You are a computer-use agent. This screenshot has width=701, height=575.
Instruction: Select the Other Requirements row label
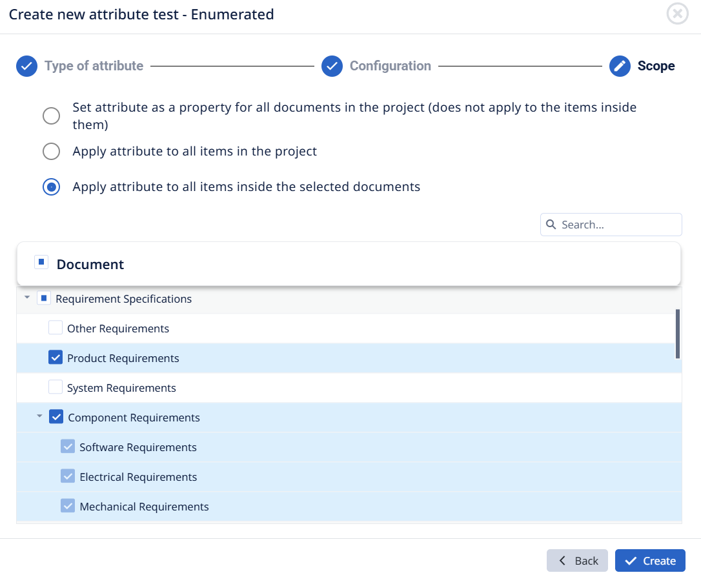(118, 328)
